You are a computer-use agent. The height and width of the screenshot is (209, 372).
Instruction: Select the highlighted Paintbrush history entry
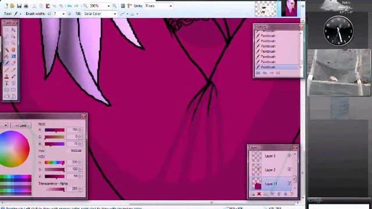point(277,67)
